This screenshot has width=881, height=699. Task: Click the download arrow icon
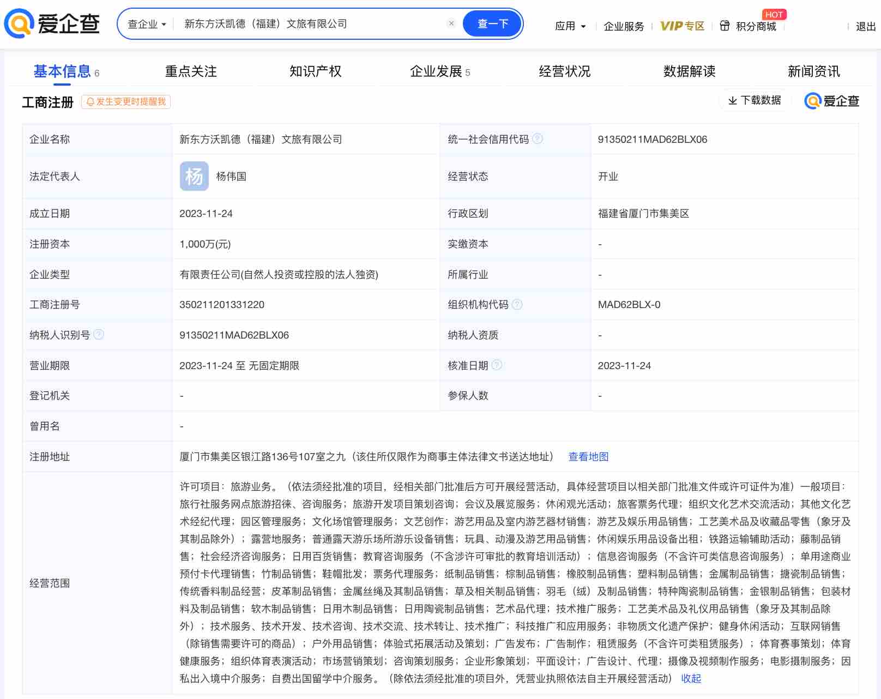coord(733,100)
